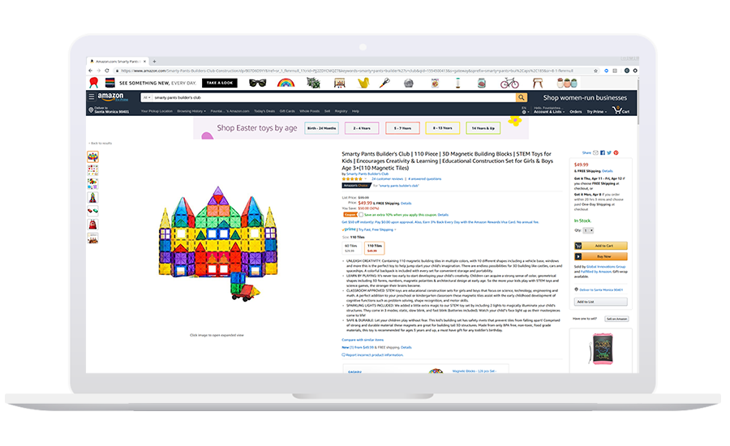This screenshot has width=730, height=446.
Task: Select the first product thumbnail image
Action: tap(93, 157)
